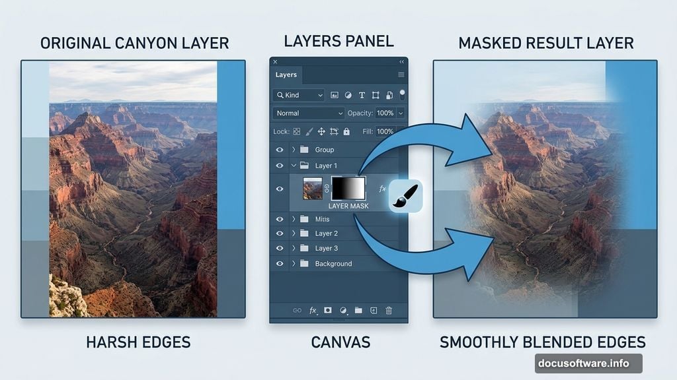Hide the Group layer
This screenshot has width=677, height=380.
[x=280, y=150]
